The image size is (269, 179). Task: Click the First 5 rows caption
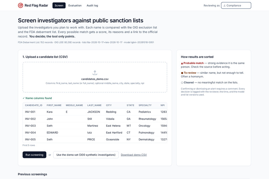click(x=29, y=145)
